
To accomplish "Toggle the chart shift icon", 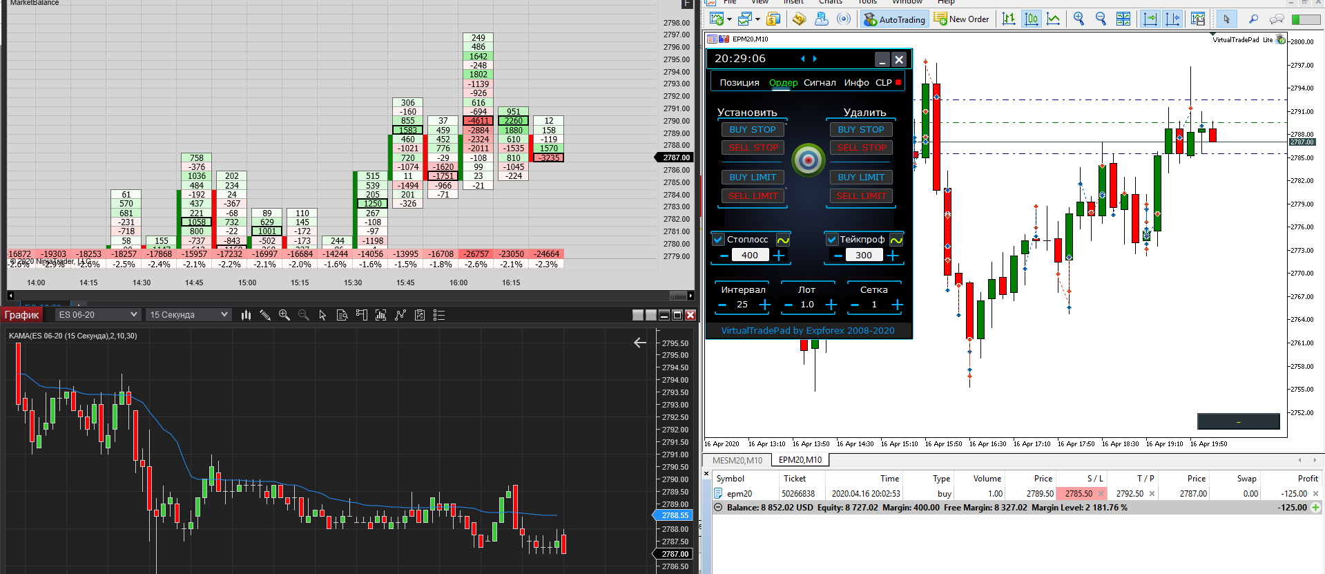I will click(x=1172, y=19).
